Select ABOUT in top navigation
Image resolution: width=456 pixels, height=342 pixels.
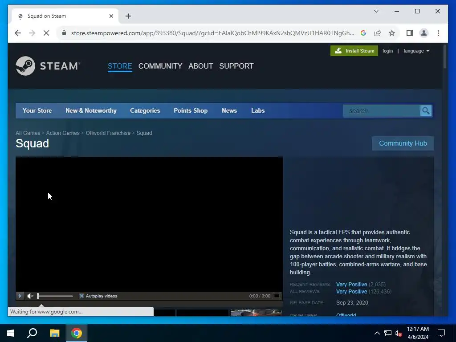[x=201, y=66]
